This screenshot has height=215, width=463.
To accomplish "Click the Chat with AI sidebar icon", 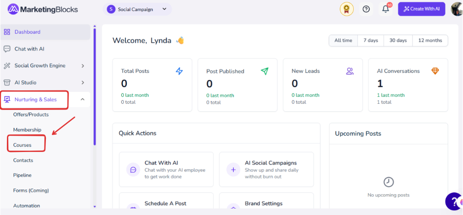I will coord(7,49).
